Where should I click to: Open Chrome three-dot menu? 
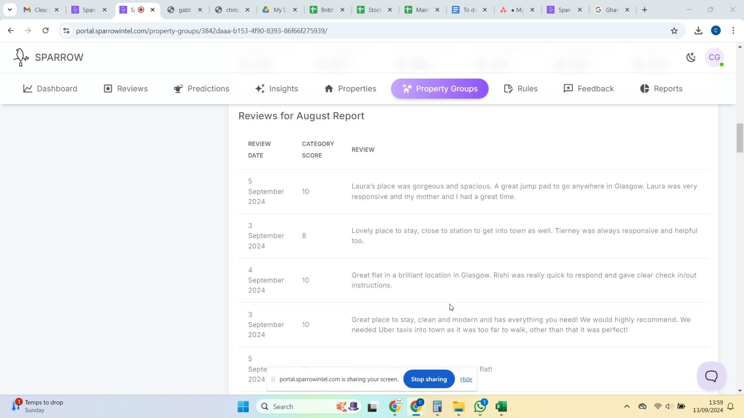733,31
